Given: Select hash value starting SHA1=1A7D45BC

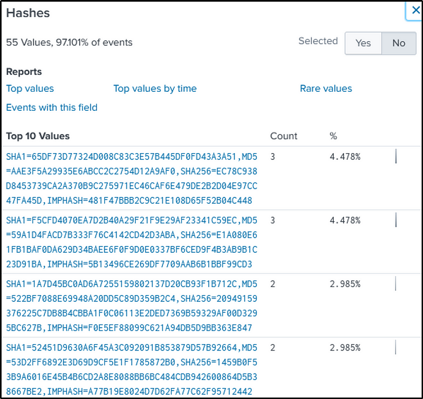Looking at the screenshot, I should 132,306.
